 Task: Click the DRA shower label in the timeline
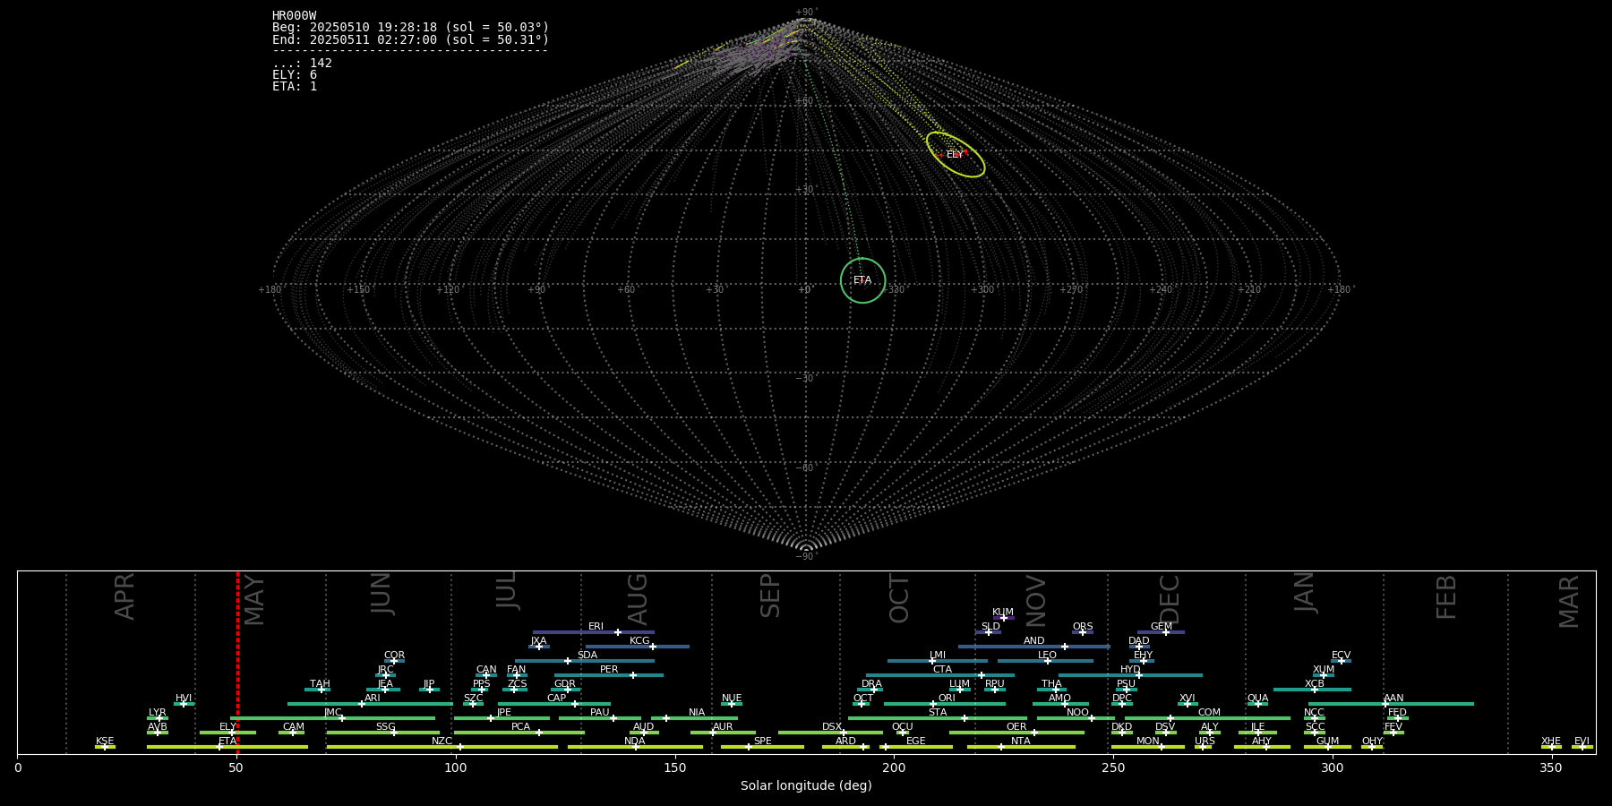click(871, 684)
